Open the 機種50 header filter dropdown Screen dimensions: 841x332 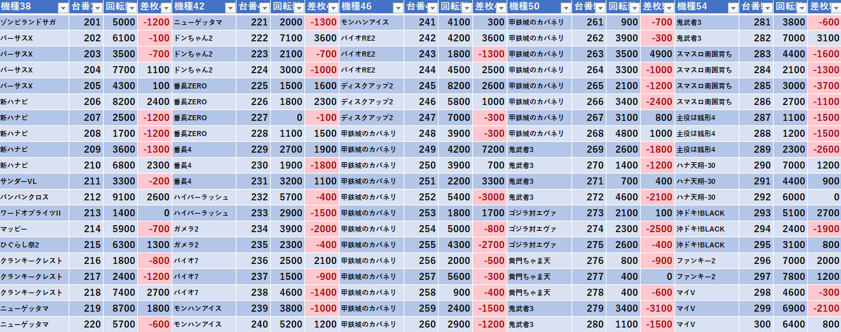pos(566,8)
